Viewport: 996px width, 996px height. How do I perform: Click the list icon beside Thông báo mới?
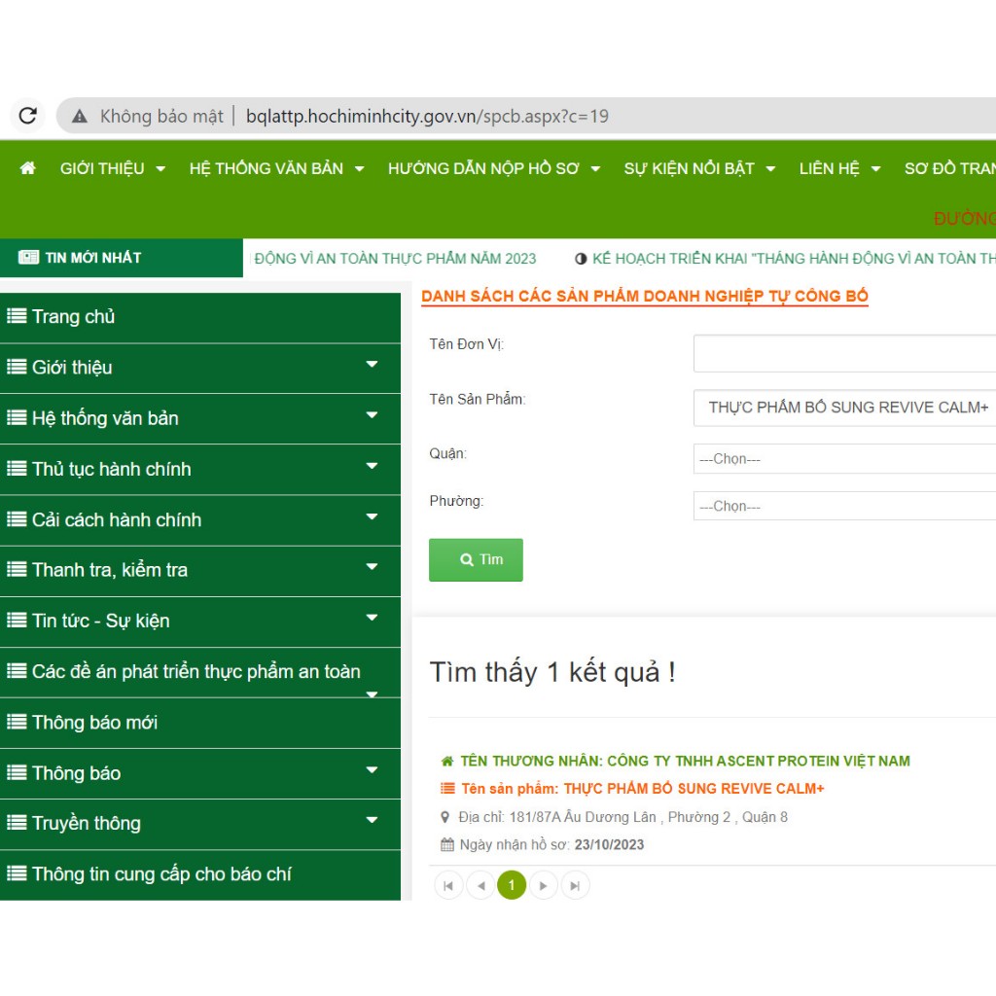17,722
